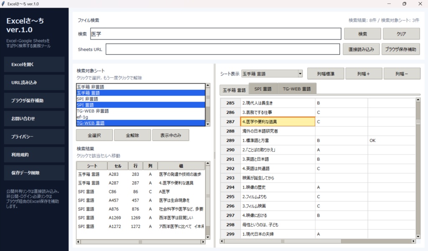Click the right arrow of the results horizontal scrollbar
Viewport: 428px width, 251px height.
coord(203,242)
